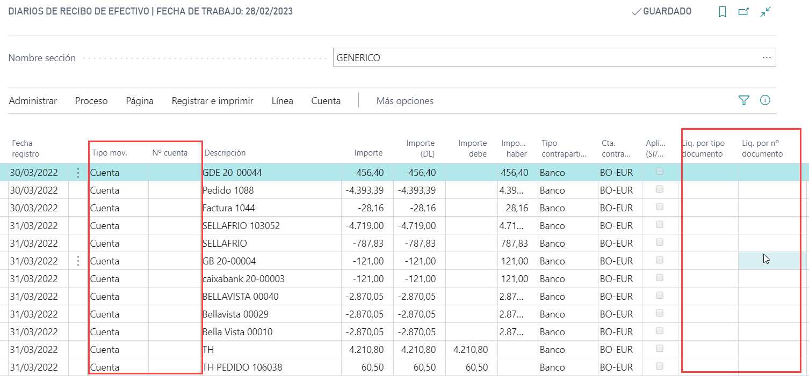Image resolution: width=809 pixels, height=376 pixels.
Task: Open row options for GDE 20-00044 line
Action: pos(78,173)
